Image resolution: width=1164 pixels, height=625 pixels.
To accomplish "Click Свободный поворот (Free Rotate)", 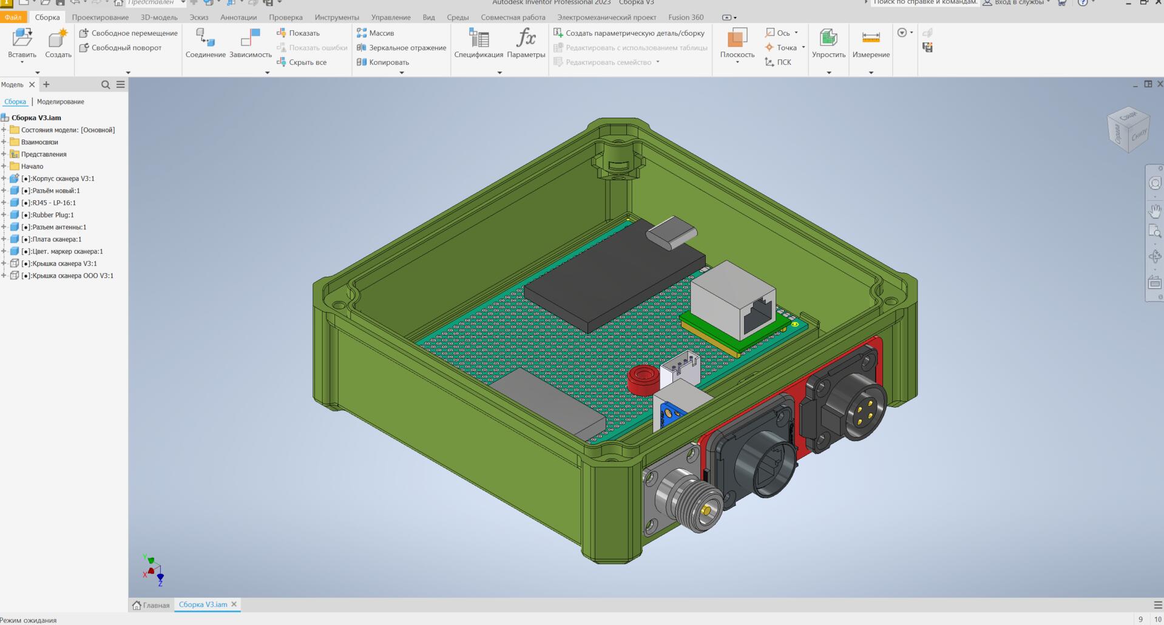I will (x=121, y=47).
